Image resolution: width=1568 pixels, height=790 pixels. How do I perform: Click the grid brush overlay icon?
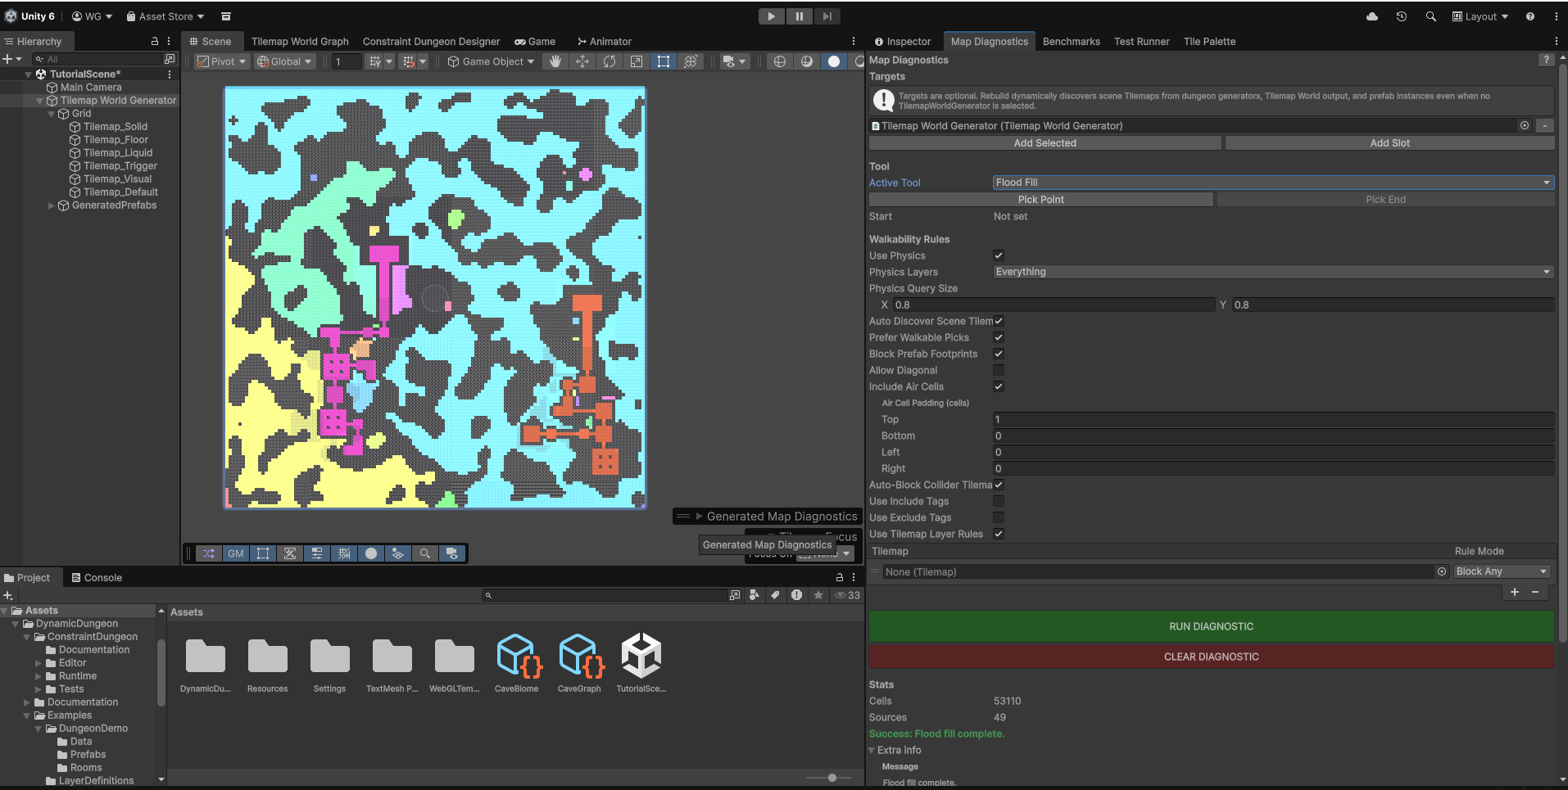(x=344, y=553)
